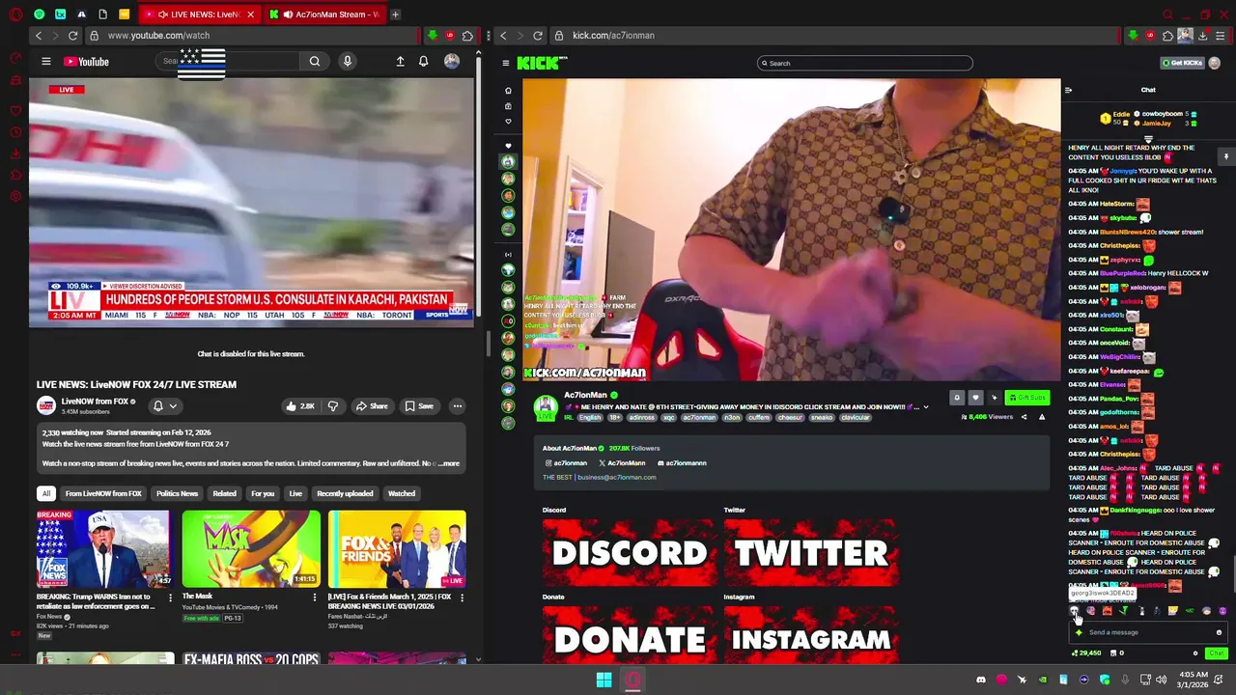This screenshot has width=1236, height=695.
Task: Click the Kick logo
Action: pos(541,64)
